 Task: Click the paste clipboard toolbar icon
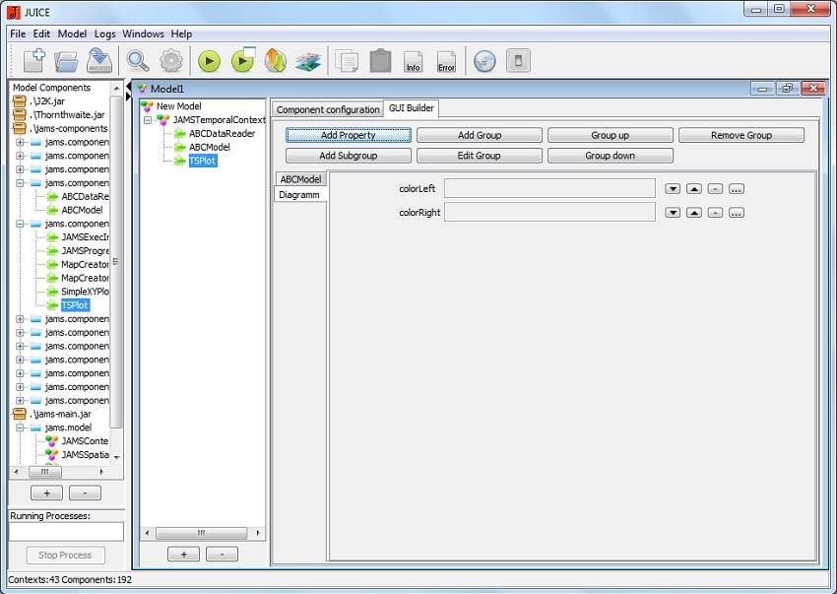click(x=380, y=61)
